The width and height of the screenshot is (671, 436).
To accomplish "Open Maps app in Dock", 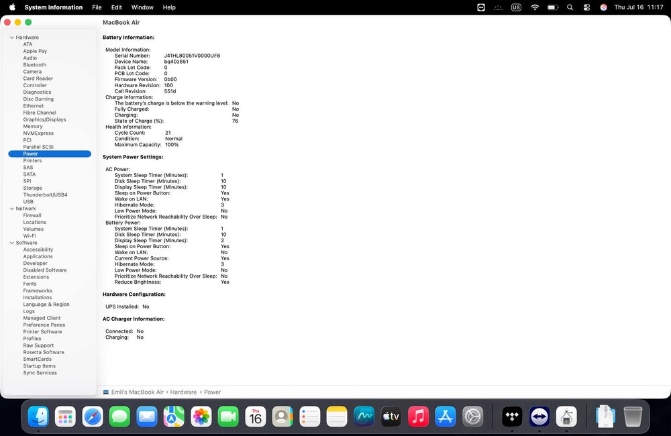I will pos(174,417).
